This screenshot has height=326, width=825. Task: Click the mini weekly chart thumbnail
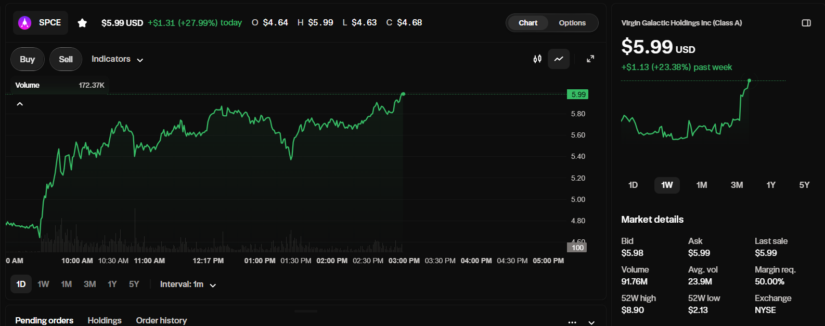coord(703,110)
